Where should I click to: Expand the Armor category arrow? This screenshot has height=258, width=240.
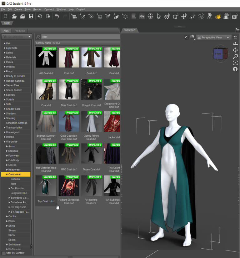point(7,146)
